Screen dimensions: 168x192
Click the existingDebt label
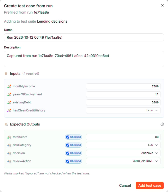(22, 102)
